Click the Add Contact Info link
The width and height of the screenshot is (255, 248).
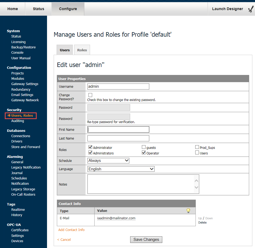coord(71,230)
